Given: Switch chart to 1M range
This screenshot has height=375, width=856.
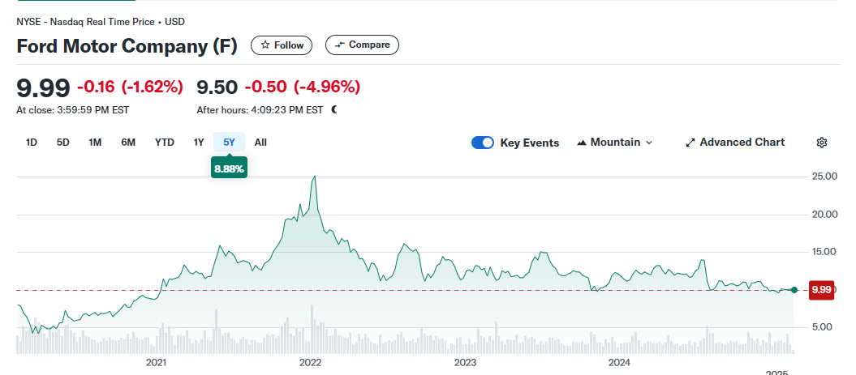Looking at the screenshot, I should pyautogui.click(x=95, y=143).
